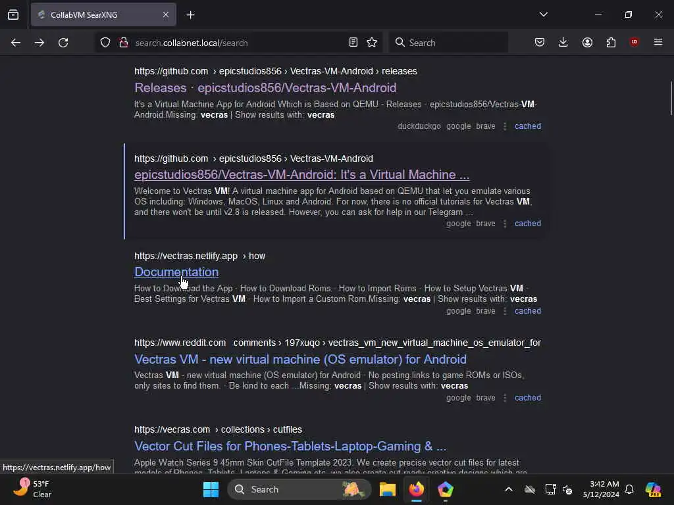This screenshot has width=674, height=505.
Task: Click google engine label on Documentation result
Action: [459, 311]
